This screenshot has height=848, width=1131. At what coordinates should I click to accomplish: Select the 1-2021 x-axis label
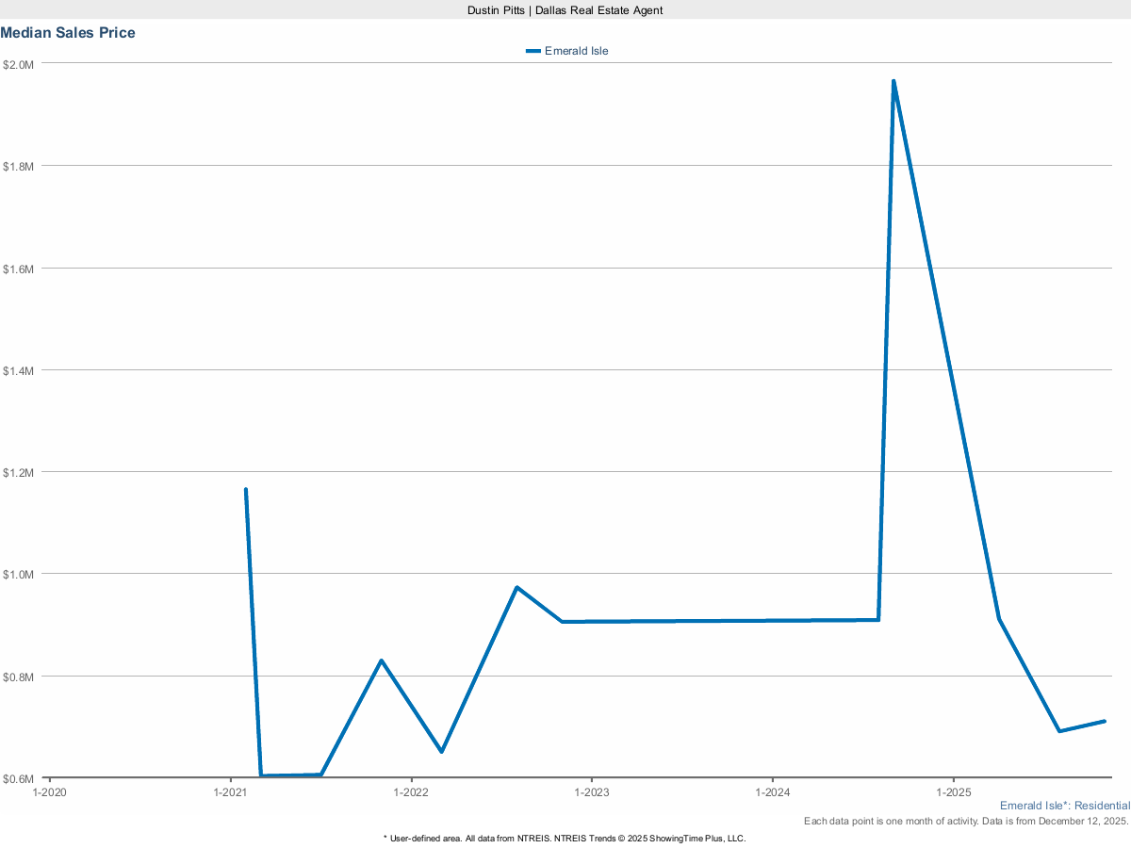point(230,792)
